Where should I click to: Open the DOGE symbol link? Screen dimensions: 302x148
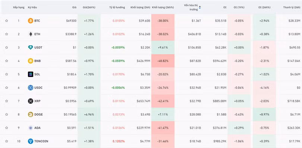pos(38,115)
